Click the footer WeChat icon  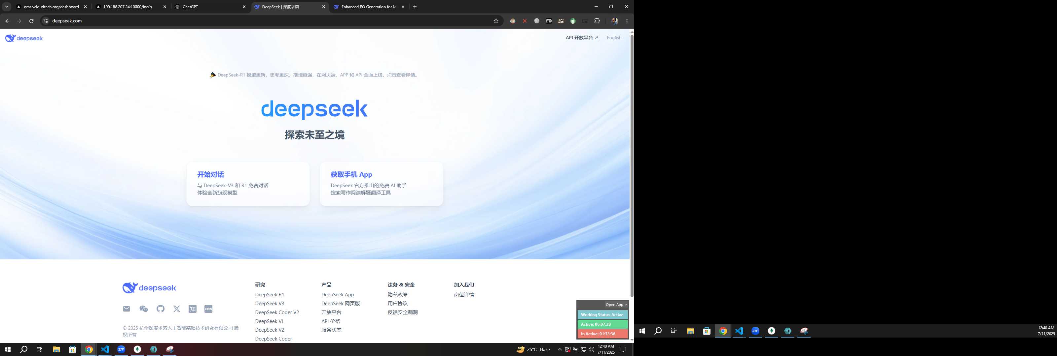[x=144, y=309]
